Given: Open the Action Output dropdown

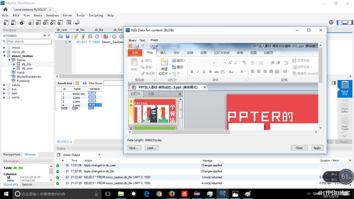Looking at the screenshot, I should tap(99, 155).
